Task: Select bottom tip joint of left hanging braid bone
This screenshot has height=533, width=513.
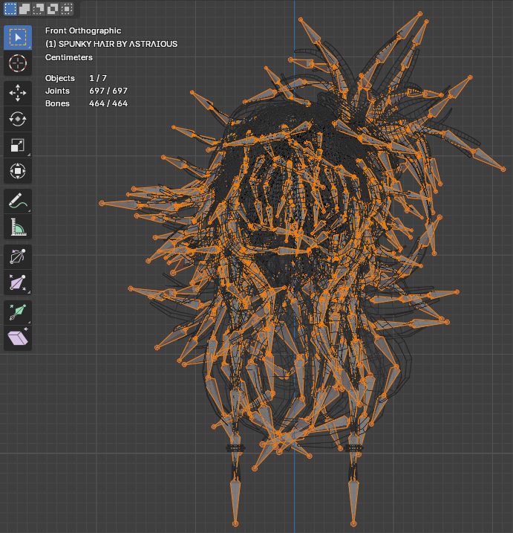Action: point(235,524)
